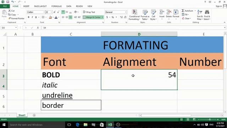Viewport: 227px width, 128px height.
Task: Open the Name Box D3 dropdown
Action: (x=16, y=28)
